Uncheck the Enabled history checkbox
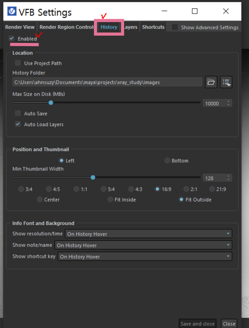 point(12,38)
